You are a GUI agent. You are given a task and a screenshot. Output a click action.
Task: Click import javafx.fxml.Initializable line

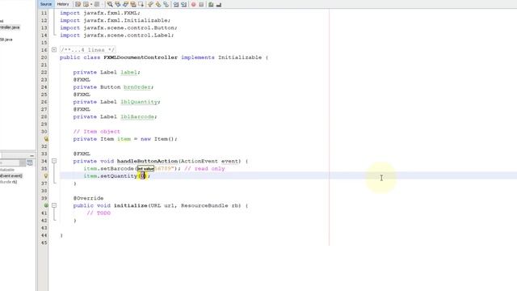point(115,20)
